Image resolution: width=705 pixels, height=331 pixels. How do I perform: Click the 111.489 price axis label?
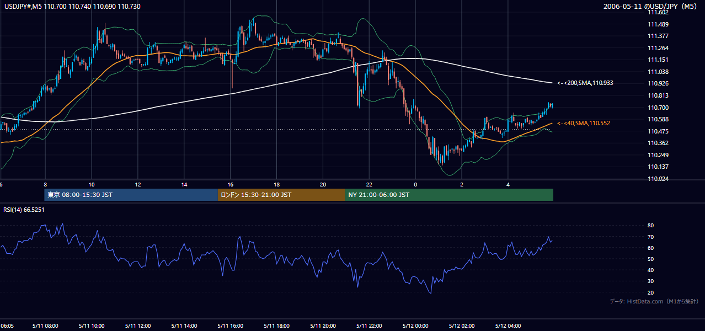658,24
